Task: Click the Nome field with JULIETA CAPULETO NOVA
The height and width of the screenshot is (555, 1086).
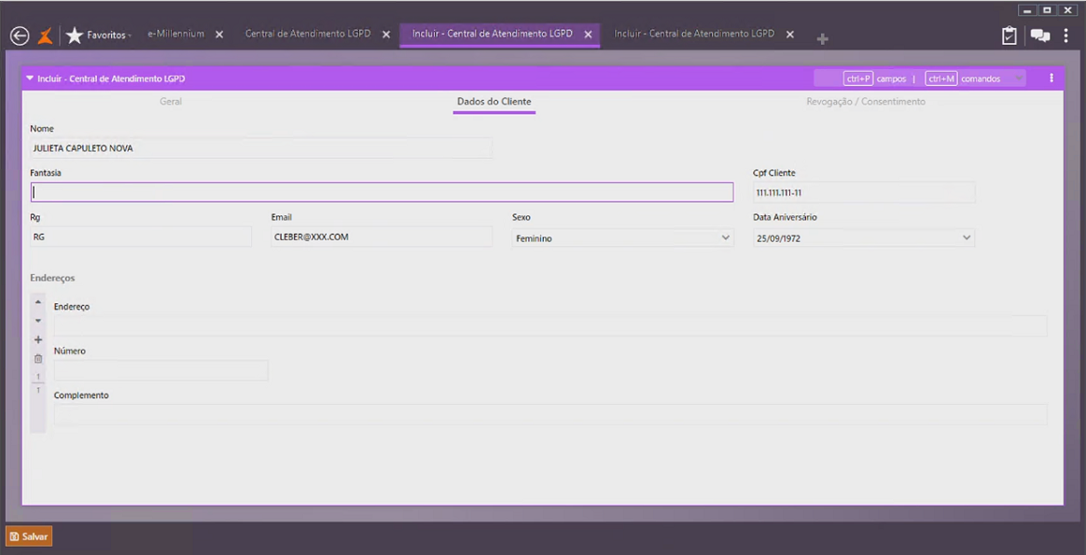Action: pos(261,148)
